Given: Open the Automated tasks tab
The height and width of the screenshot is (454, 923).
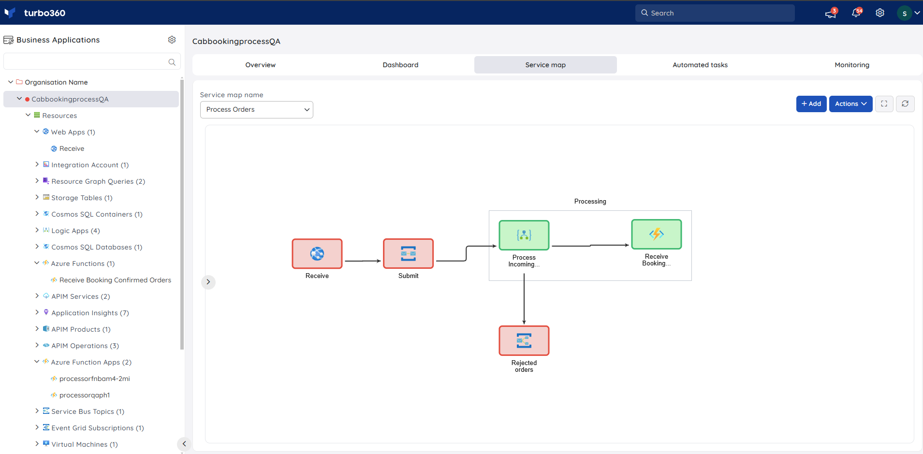Looking at the screenshot, I should click(x=700, y=65).
